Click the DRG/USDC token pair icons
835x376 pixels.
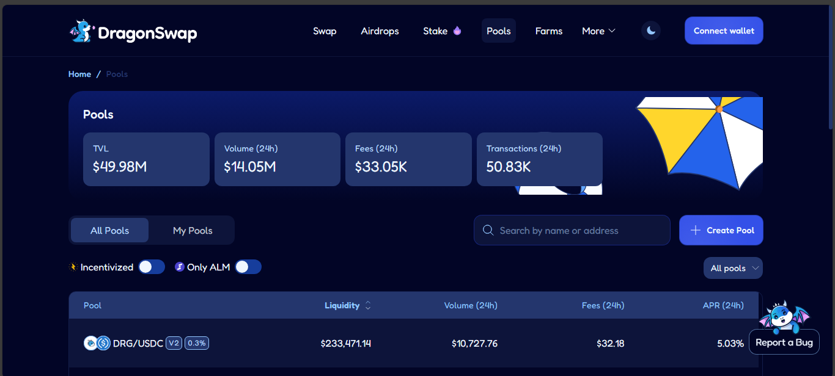pyautogui.click(x=97, y=343)
